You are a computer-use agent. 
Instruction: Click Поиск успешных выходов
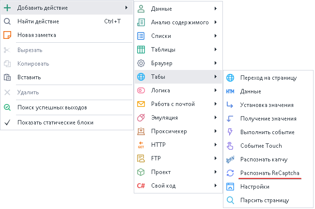(52, 107)
